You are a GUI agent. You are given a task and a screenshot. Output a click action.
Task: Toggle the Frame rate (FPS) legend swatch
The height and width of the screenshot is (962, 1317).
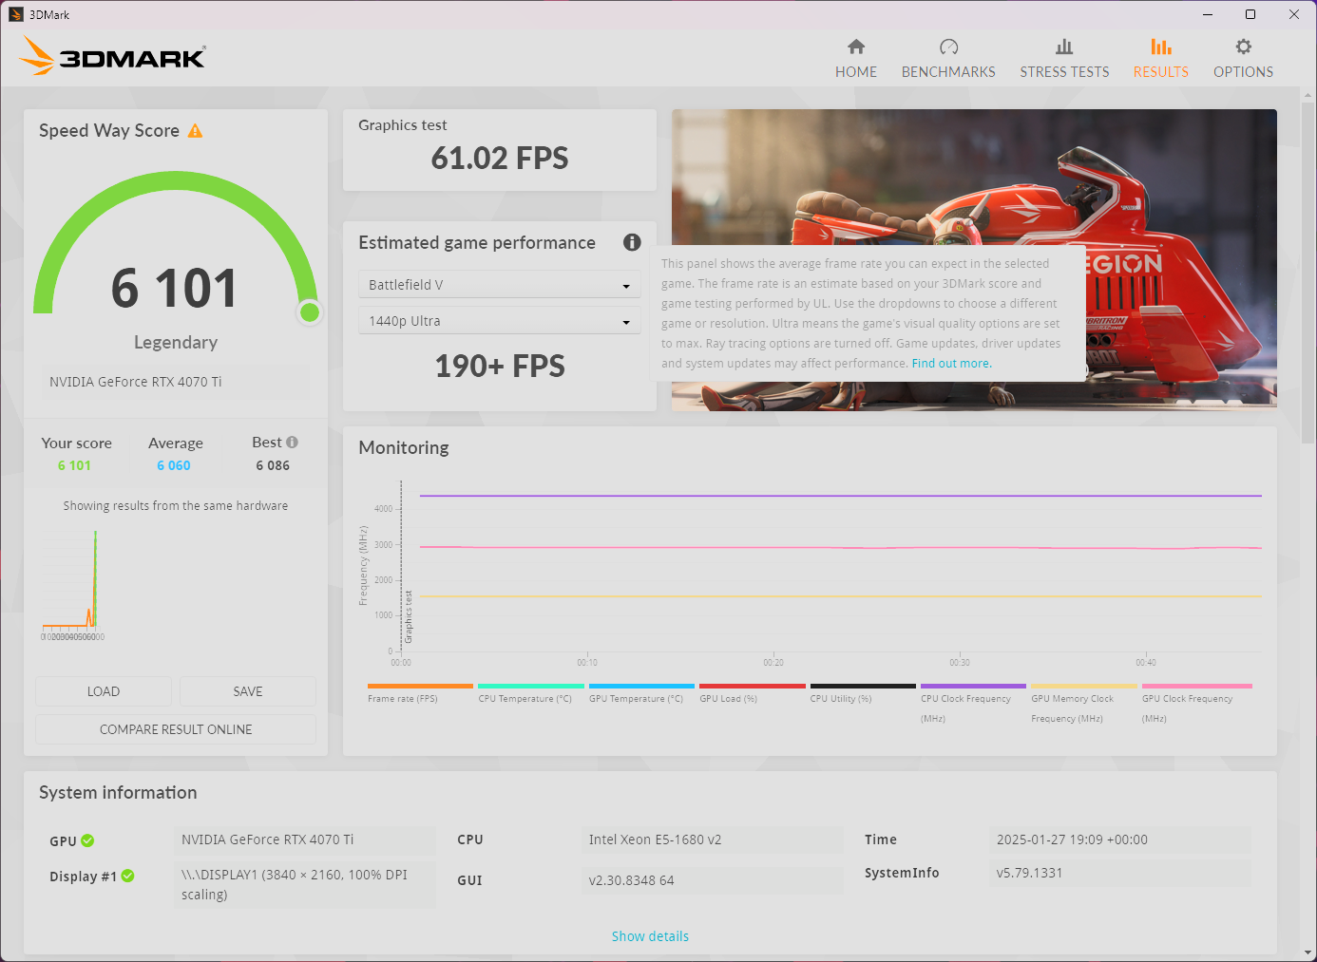point(420,686)
